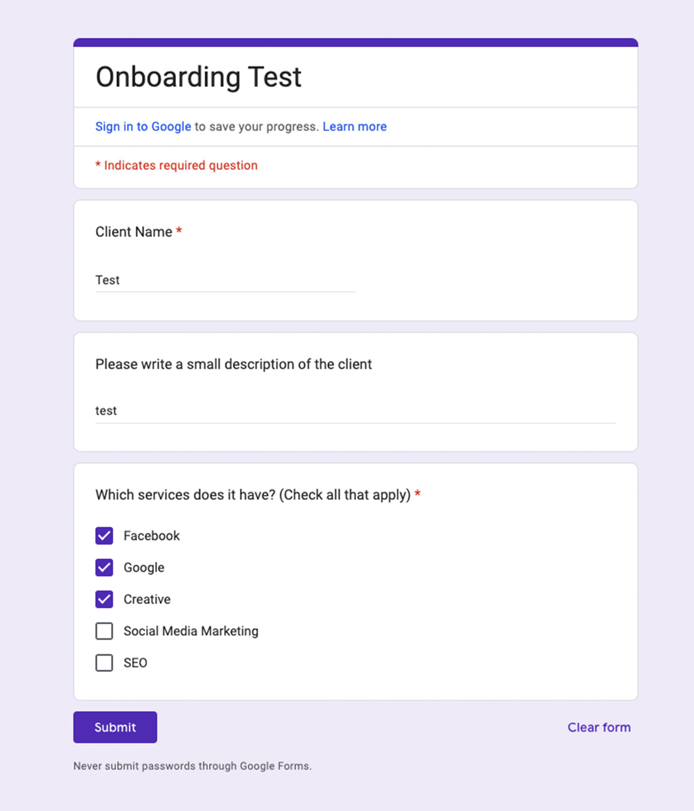Uncheck the Google service checkbox
Screen dimensions: 694x811
pos(105,568)
